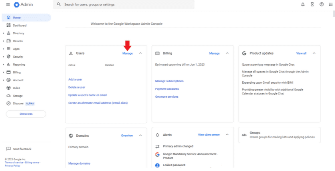Click the Domains globe icon
Screen dimensions: 335x171
pyautogui.click(x=71, y=136)
